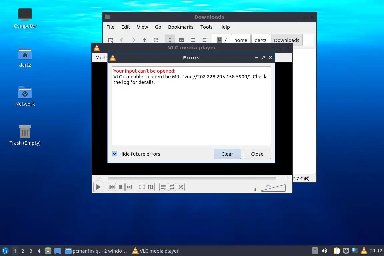The height and width of the screenshot is (256, 384).
Task: Open Go menu in Downloads window
Action: tap(158, 27)
